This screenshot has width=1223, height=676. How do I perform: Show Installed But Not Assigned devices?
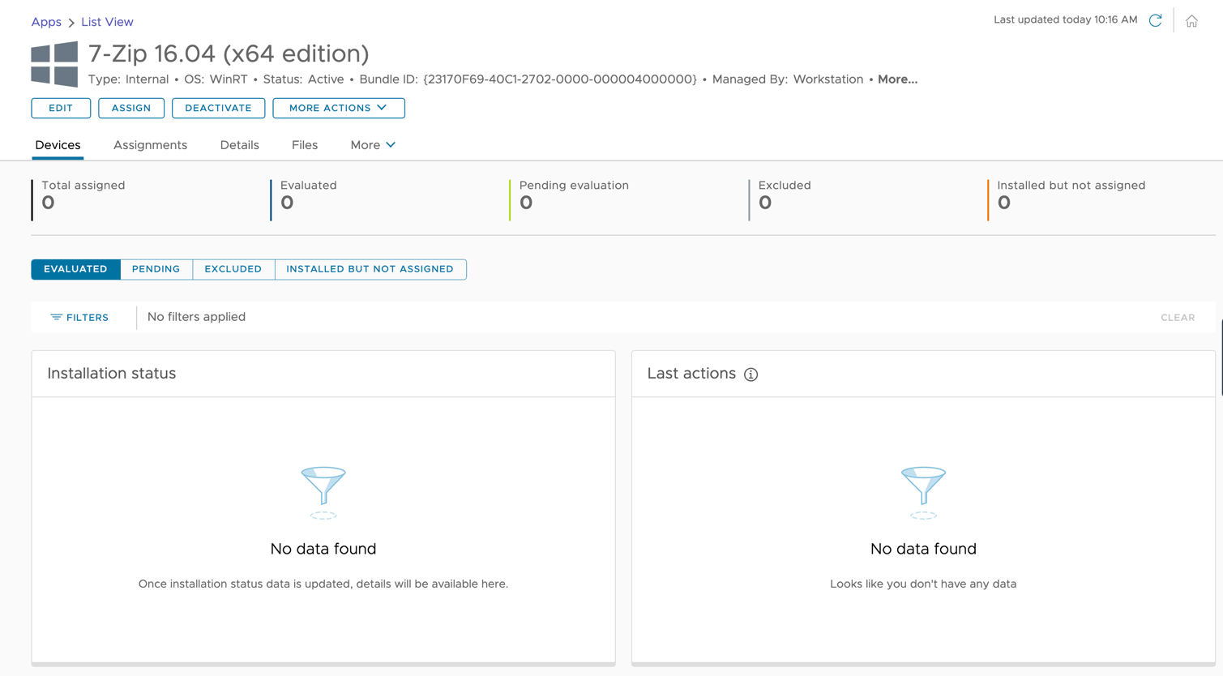[370, 269]
